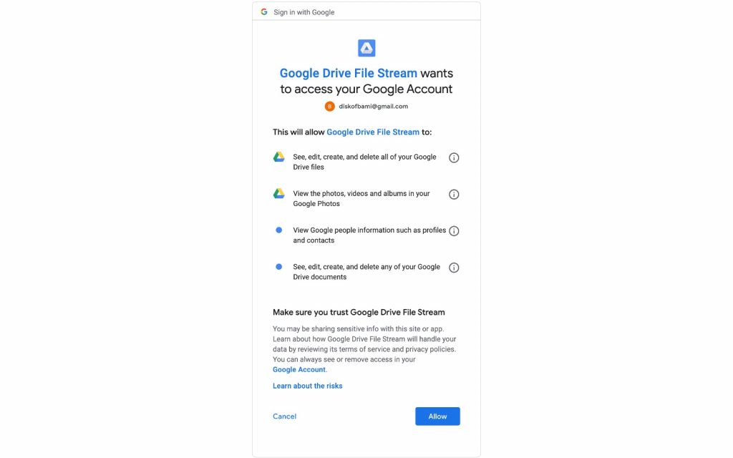This screenshot has height=458, width=733.
Task: Click Google Drive File Stream link in heading
Action: (349, 74)
